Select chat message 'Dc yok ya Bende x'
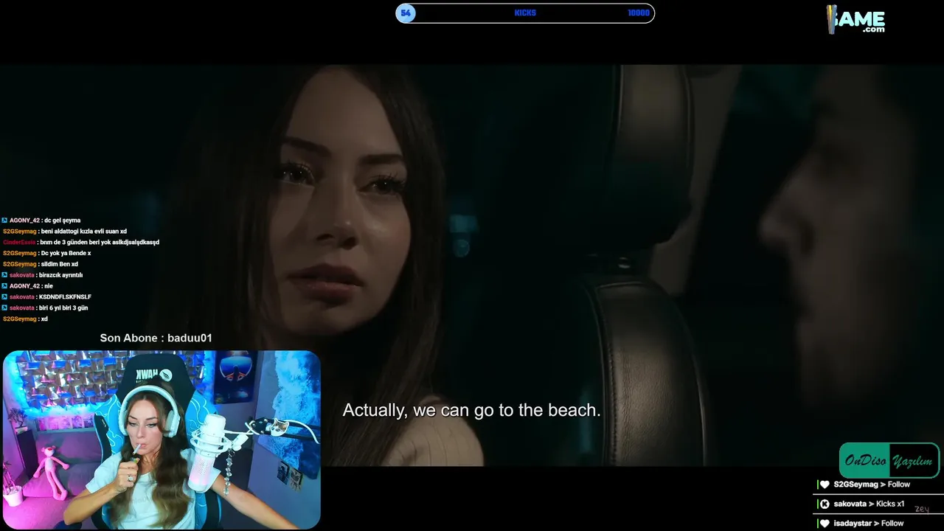 (66, 253)
